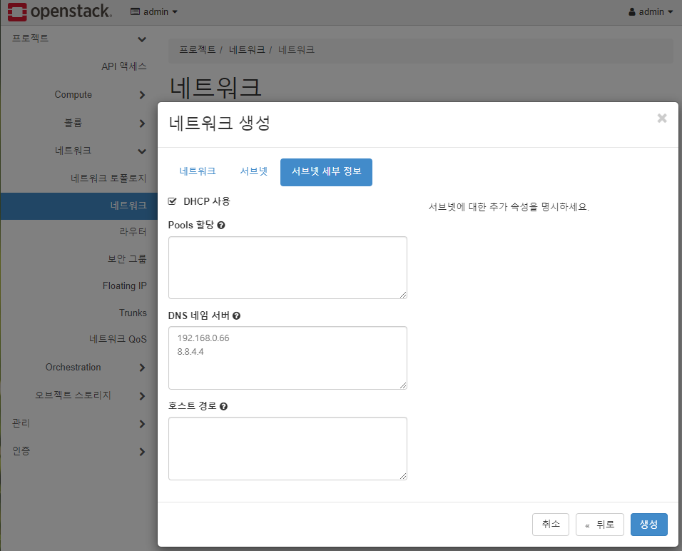Switch to the 네트워크 tab in the dialog
This screenshot has width=682, height=551.
coord(198,171)
